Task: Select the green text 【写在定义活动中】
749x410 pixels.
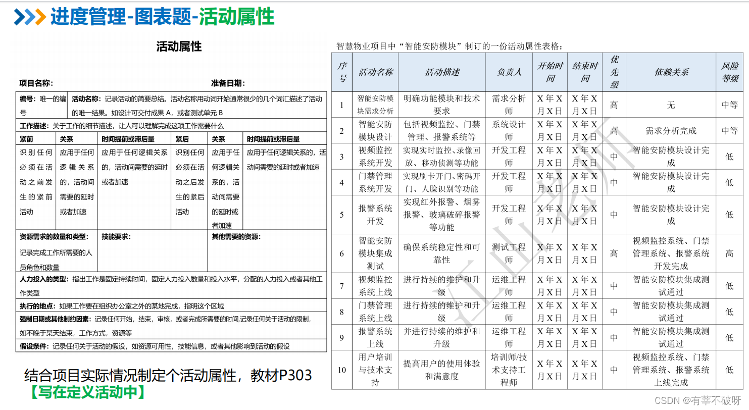Action: coord(87,393)
